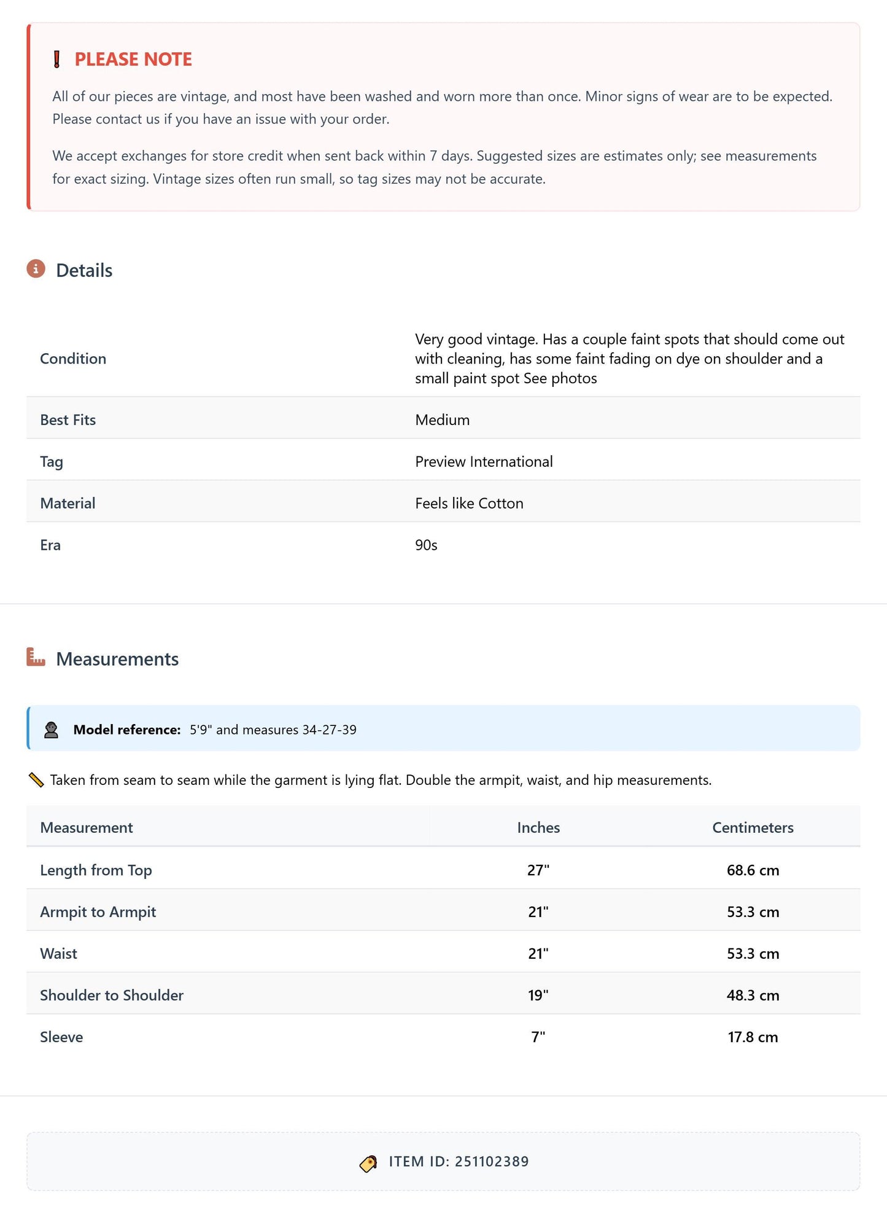Click the model person icon

51,730
